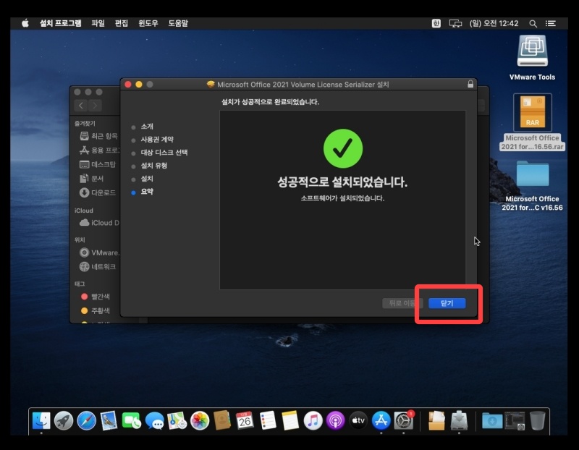579x450 pixels.
Task: Open FaceTime from the Dock
Action: coord(132,420)
